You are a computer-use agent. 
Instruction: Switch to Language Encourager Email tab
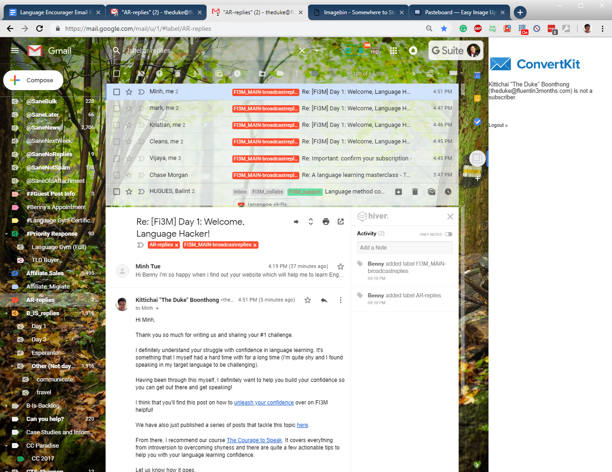54,12
